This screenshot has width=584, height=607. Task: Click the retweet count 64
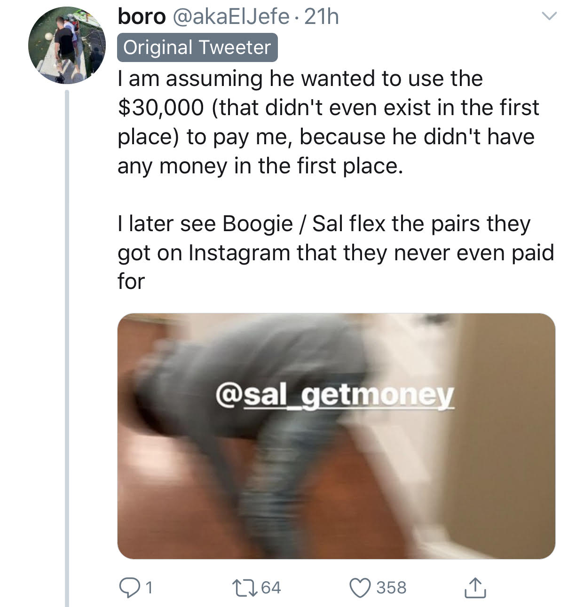click(270, 587)
